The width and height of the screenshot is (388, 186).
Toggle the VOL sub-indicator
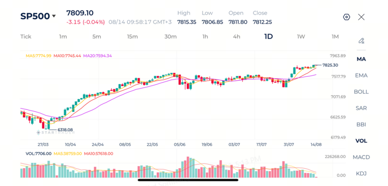pos(361,141)
